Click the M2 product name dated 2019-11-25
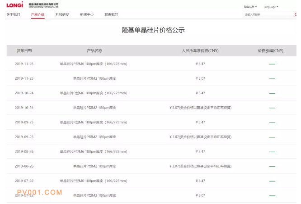This screenshot has height=204, width=301. click(x=94, y=78)
